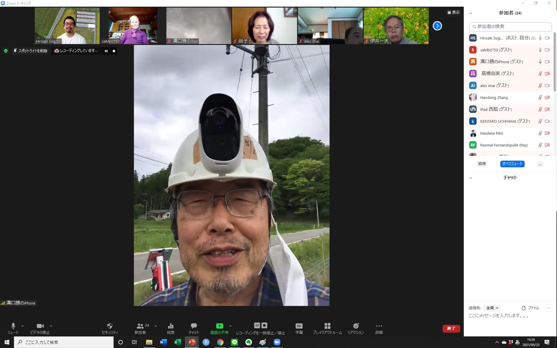Stop recording in bottom toolbar
Screen dimensions: 557x348
[x=264, y=325]
